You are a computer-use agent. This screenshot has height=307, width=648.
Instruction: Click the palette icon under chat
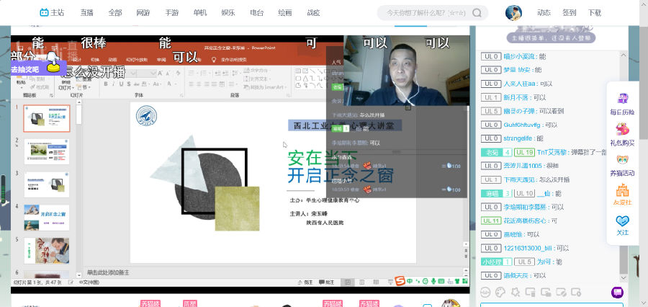coord(500,292)
